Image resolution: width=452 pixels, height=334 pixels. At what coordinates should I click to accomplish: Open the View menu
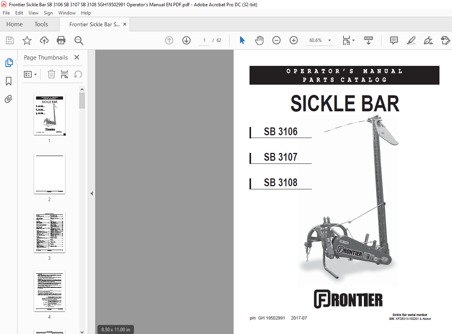pos(33,13)
